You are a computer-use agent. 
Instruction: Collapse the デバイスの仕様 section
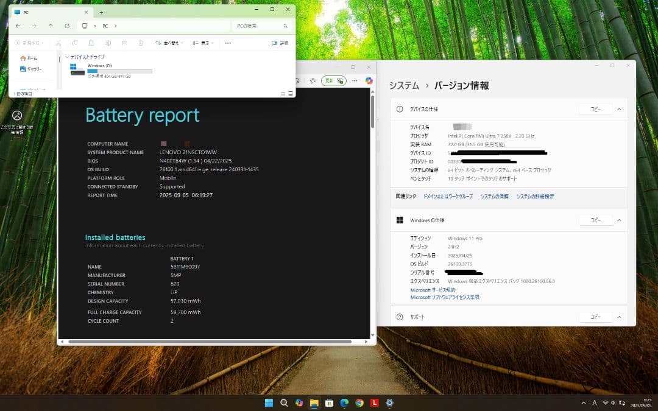pyautogui.click(x=620, y=108)
